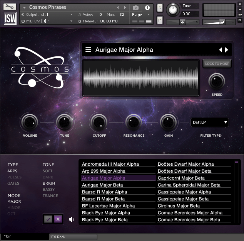Select previous phrase with left triangle
This screenshot has width=244, height=241.
click(221, 50)
